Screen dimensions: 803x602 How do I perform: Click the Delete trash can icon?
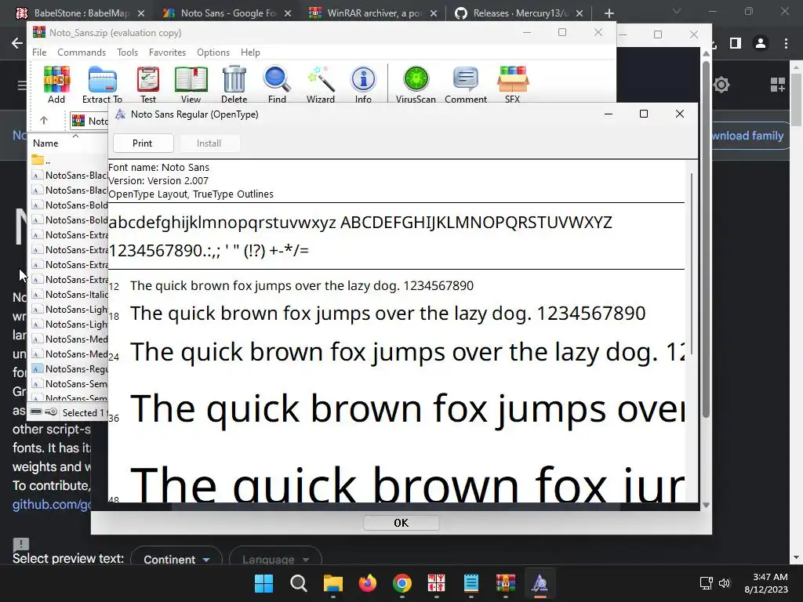click(x=234, y=85)
